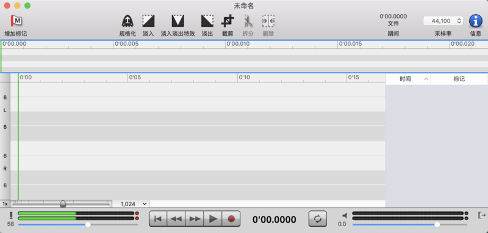
Task: Click the rewind button
Action: (176, 219)
